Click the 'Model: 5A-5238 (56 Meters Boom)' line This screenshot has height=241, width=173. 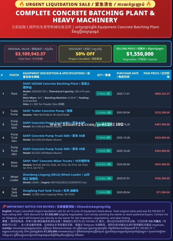pyautogui.click(x=42, y=140)
